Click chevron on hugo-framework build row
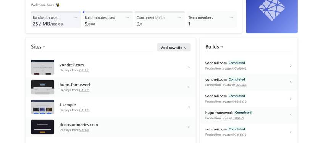Viewport: 315px width, 143px height. pos(291,115)
